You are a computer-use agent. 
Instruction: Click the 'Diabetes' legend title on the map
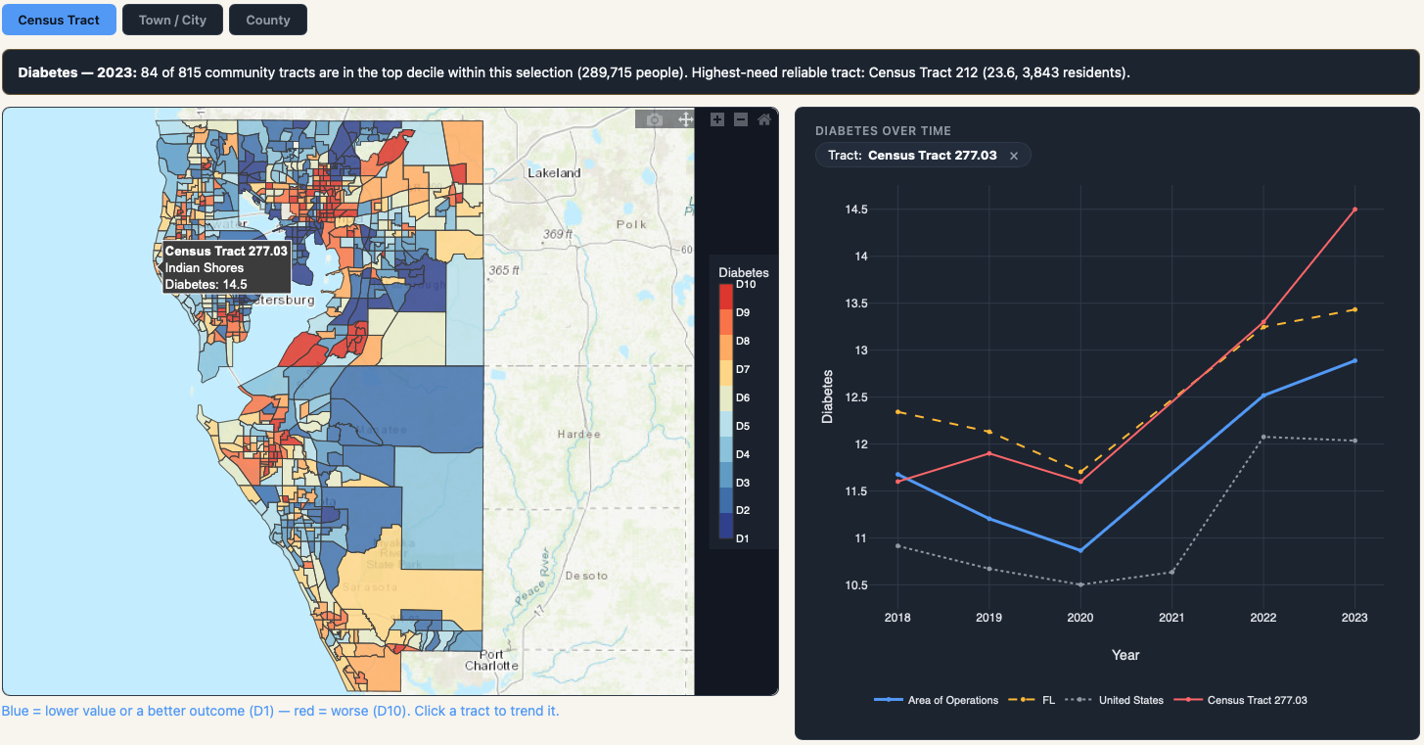coord(744,272)
